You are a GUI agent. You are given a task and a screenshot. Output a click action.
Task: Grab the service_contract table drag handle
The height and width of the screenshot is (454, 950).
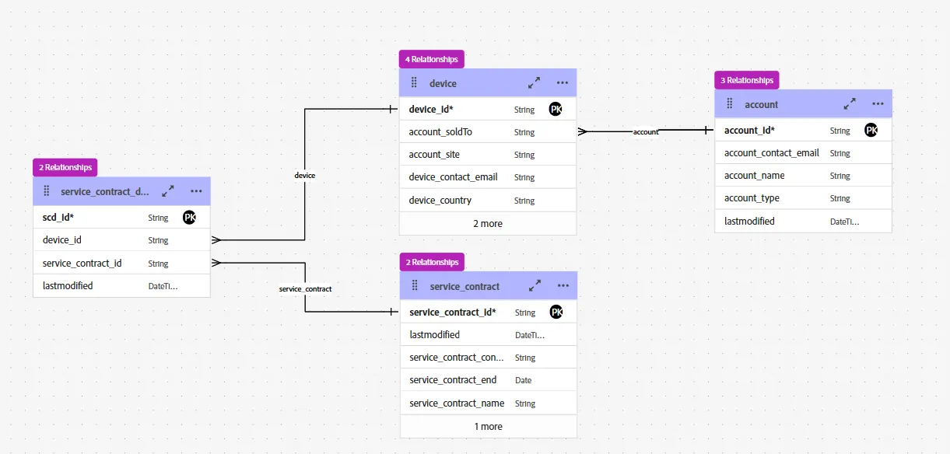point(415,286)
